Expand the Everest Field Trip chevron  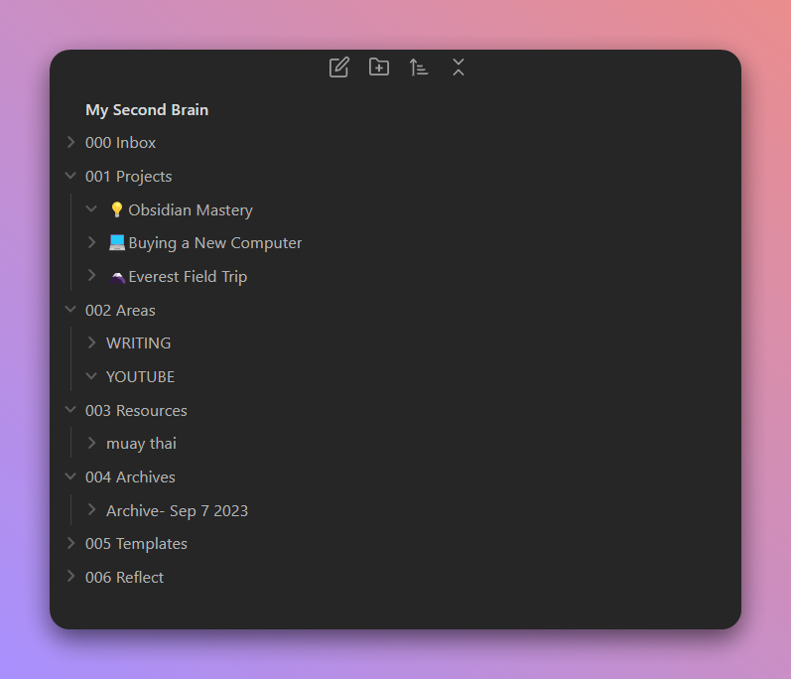tap(92, 275)
